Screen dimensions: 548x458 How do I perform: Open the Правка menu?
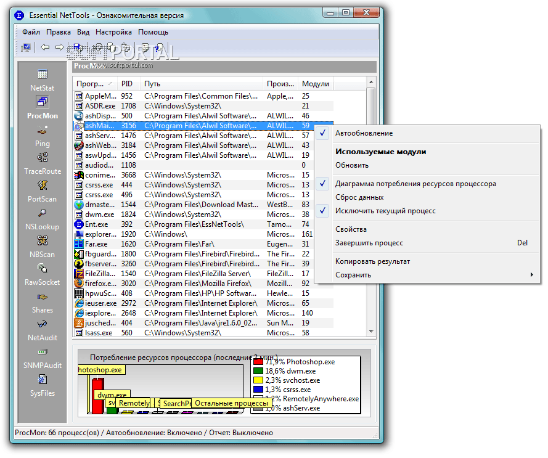(x=59, y=32)
